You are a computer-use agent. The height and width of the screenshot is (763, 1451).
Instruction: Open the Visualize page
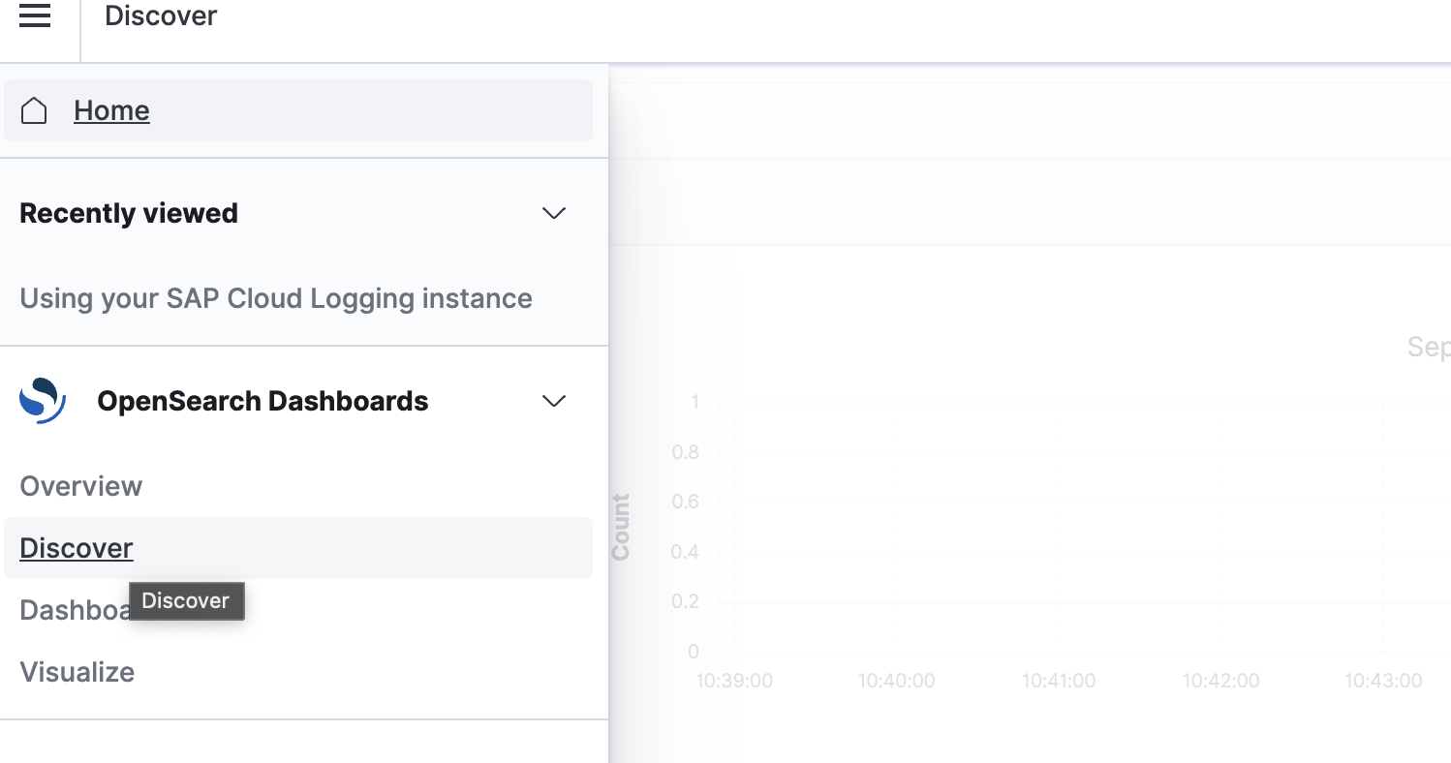pyautogui.click(x=77, y=671)
